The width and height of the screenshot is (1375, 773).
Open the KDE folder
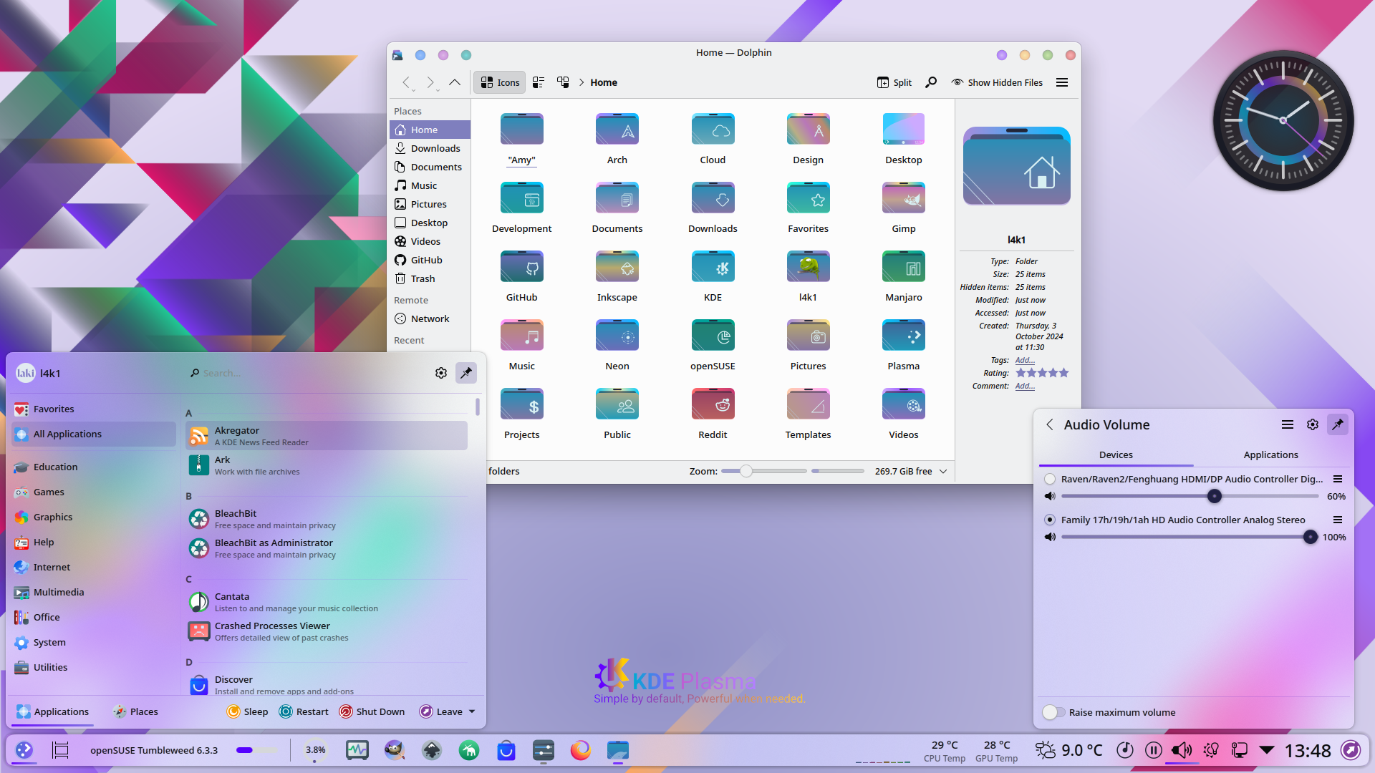pyautogui.click(x=713, y=277)
